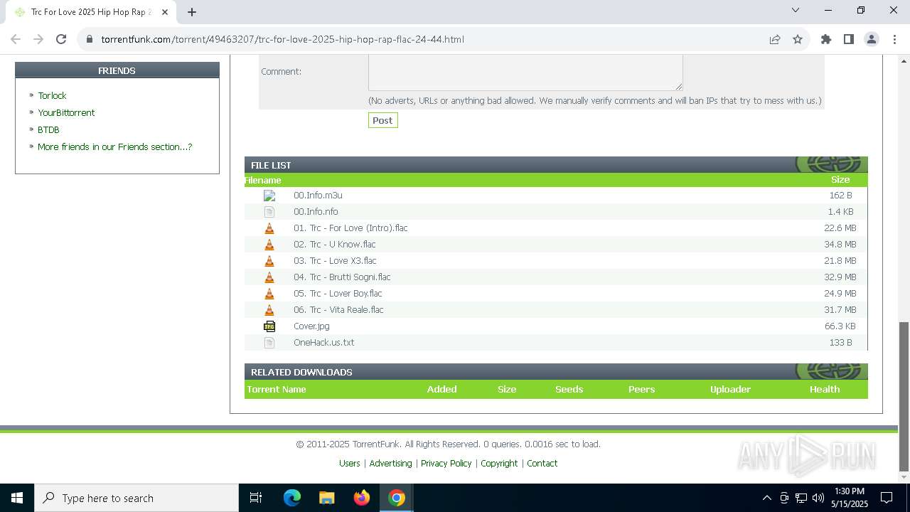
Task: Open the browser side panel icon
Action: [x=849, y=39]
